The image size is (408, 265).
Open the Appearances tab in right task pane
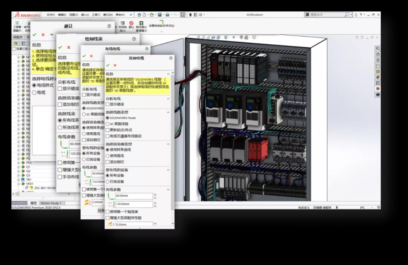click(377, 77)
